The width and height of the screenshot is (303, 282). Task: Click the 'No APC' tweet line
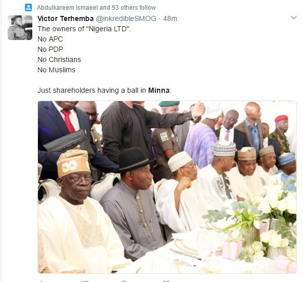click(x=50, y=39)
